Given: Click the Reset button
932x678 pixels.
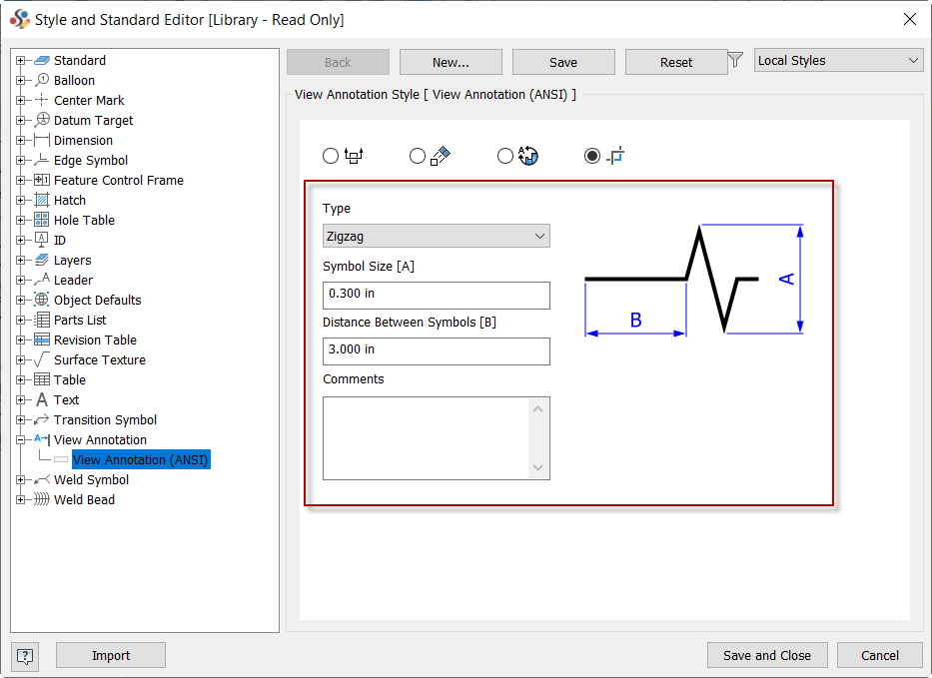Looking at the screenshot, I should tap(676, 62).
